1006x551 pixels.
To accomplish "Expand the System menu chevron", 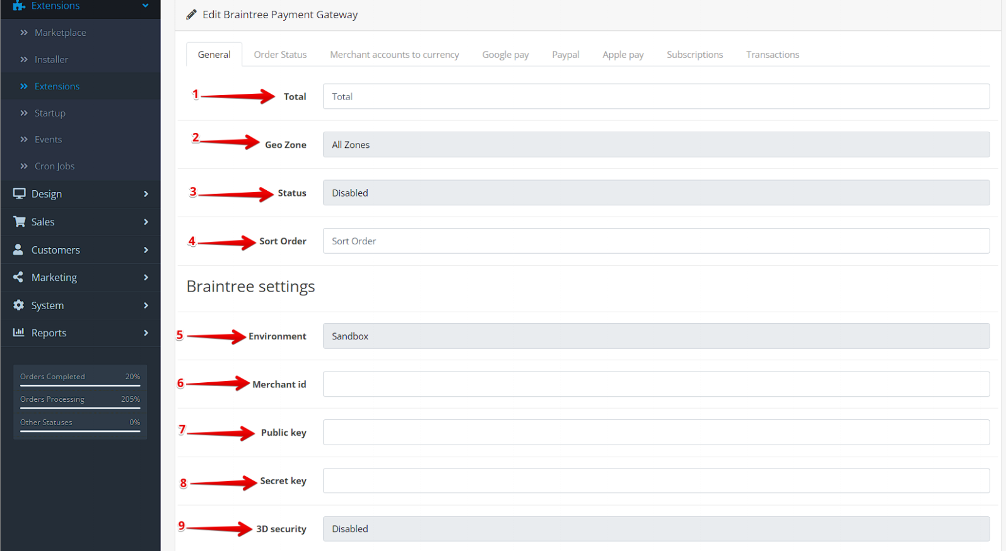I will coord(146,305).
